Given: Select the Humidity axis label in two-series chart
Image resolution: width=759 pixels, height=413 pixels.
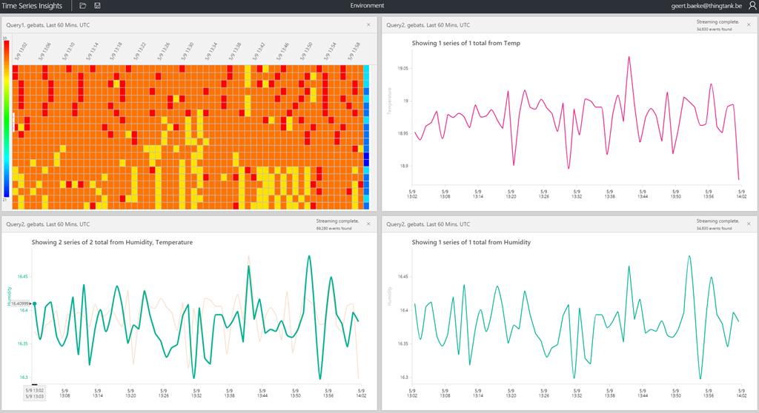Looking at the screenshot, I should tap(10, 296).
